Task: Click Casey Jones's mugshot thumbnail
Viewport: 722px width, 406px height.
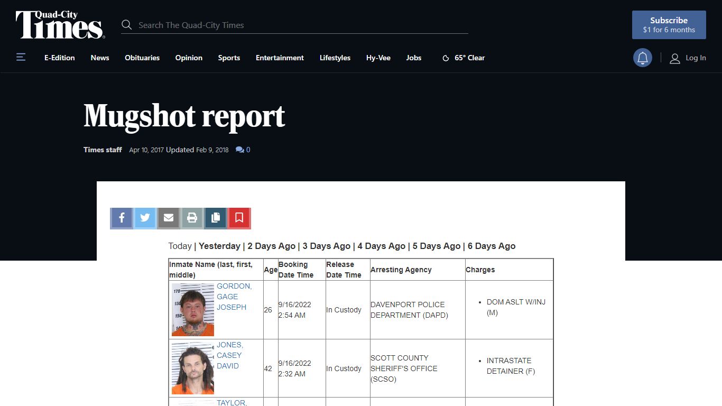Action: pyautogui.click(x=193, y=368)
